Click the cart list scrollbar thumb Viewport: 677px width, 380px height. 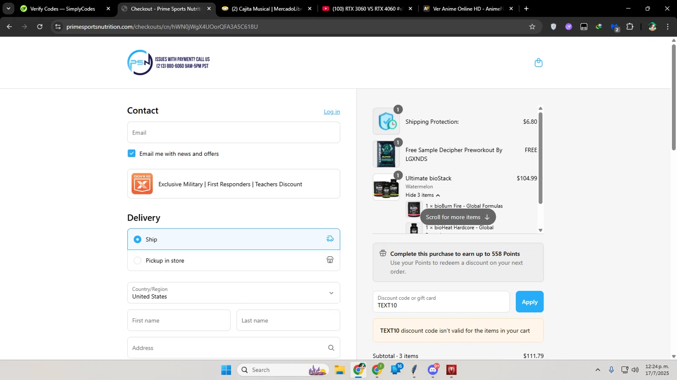pyautogui.click(x=540, y=158)
